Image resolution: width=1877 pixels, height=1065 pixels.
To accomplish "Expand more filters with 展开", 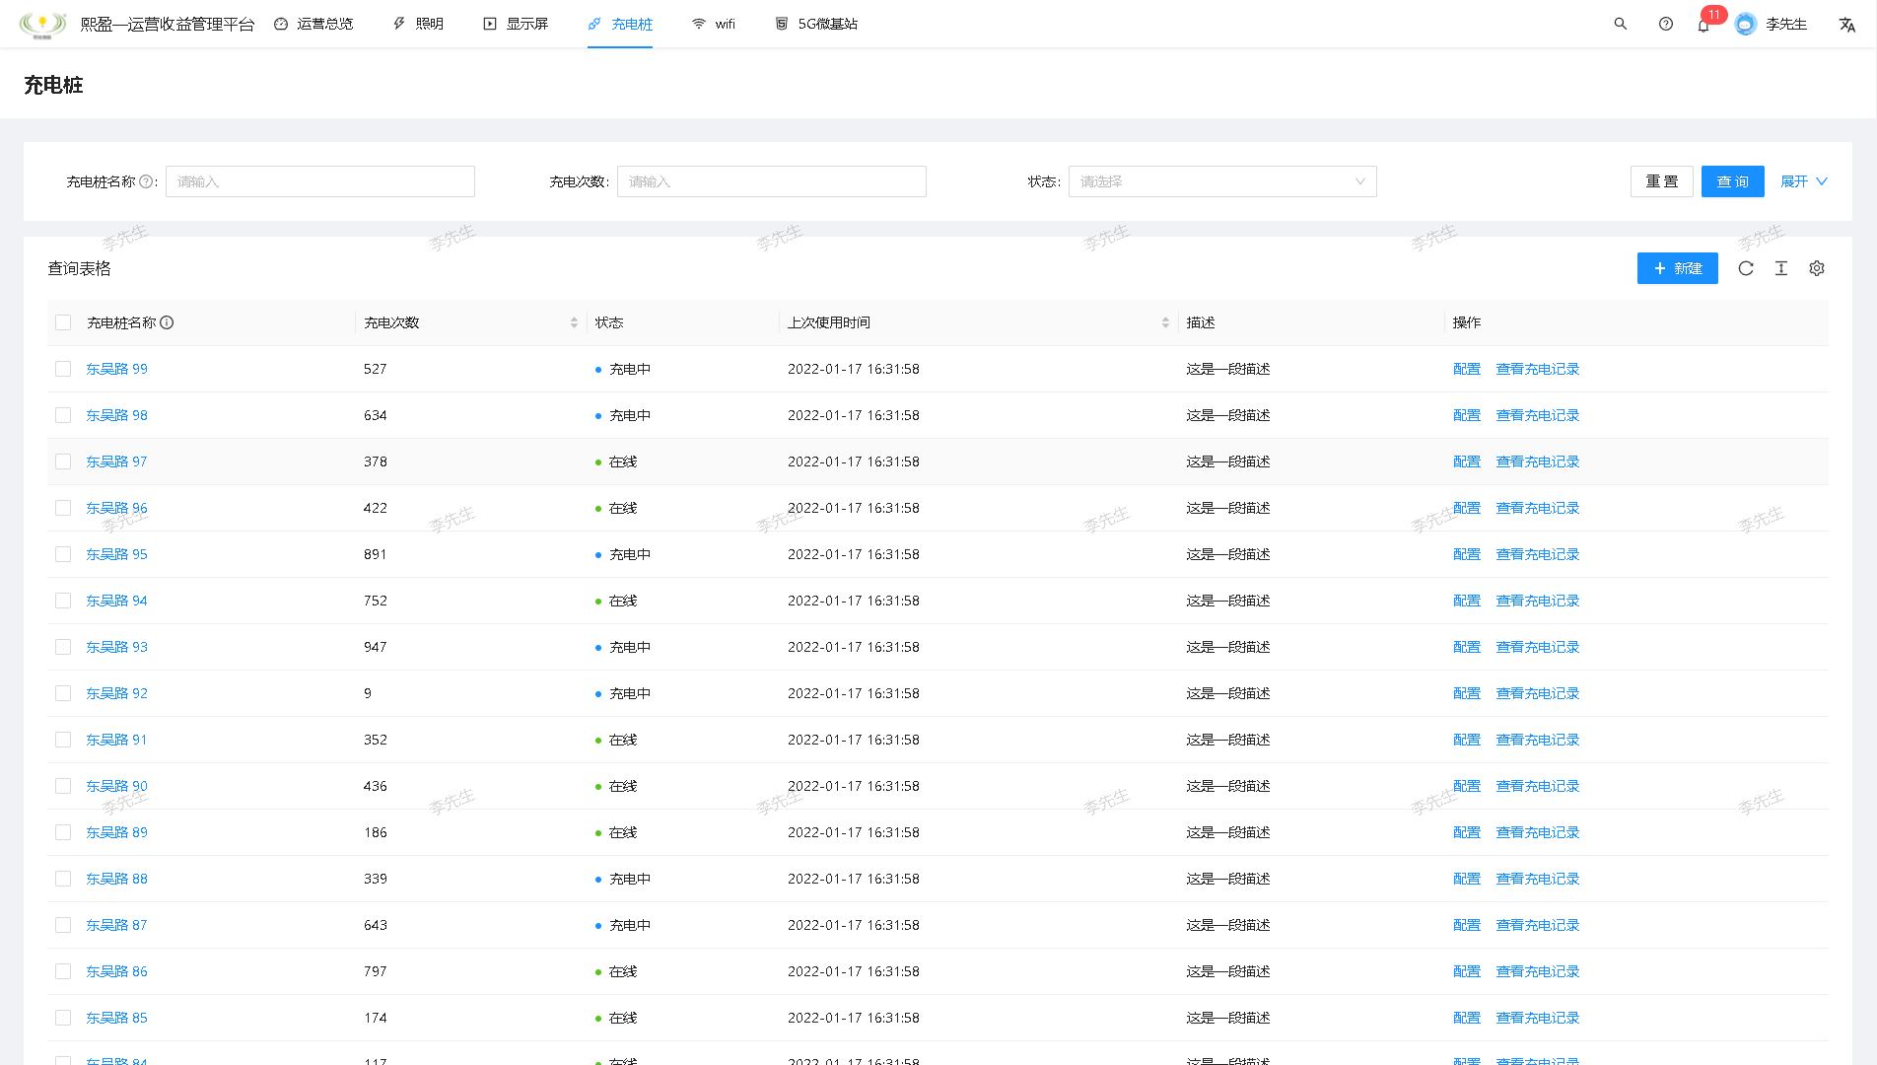I will coord(1803,181).
